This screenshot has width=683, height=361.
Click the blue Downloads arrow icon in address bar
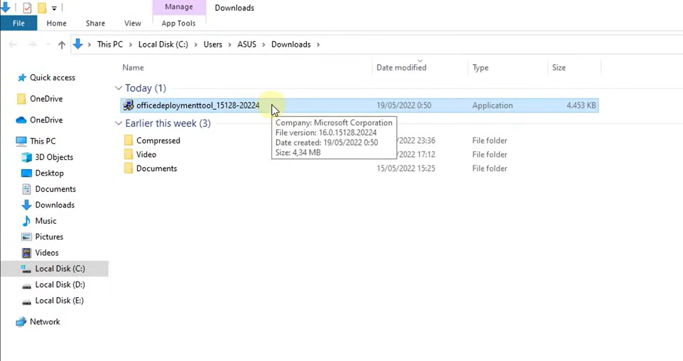click(78, 44)
